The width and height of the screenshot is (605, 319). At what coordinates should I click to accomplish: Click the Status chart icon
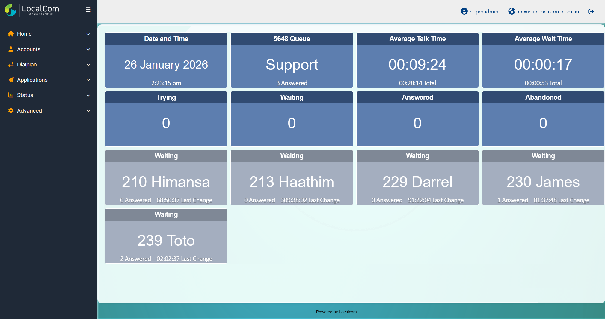[x=11, y=95]
